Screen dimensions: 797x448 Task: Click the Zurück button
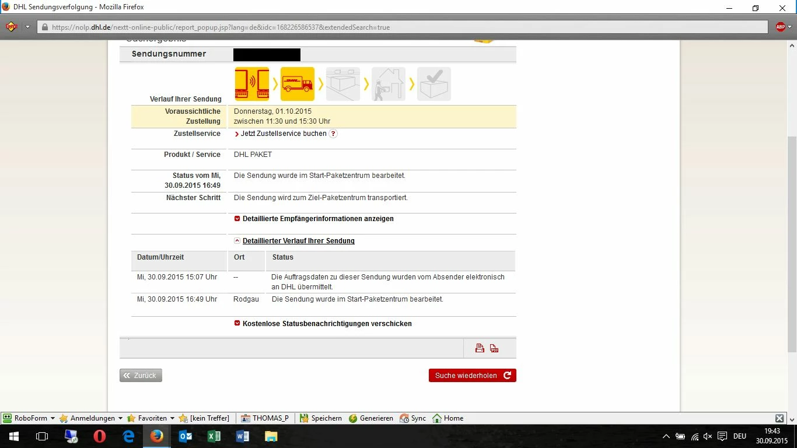point(141,376)
